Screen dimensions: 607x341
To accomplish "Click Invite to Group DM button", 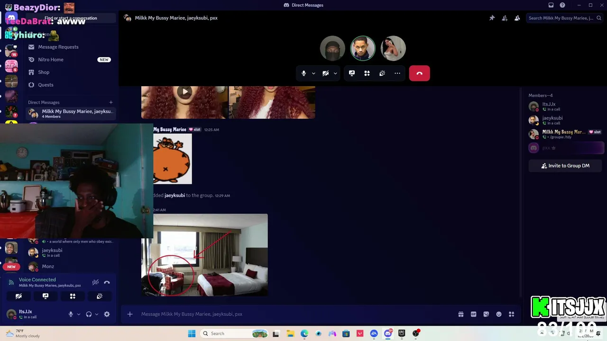I will click(x=565, y=166).
